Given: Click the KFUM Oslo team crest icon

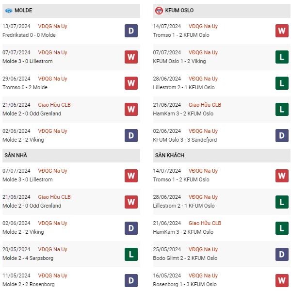Looking at the screenshot, I should [x=159, y=10].
